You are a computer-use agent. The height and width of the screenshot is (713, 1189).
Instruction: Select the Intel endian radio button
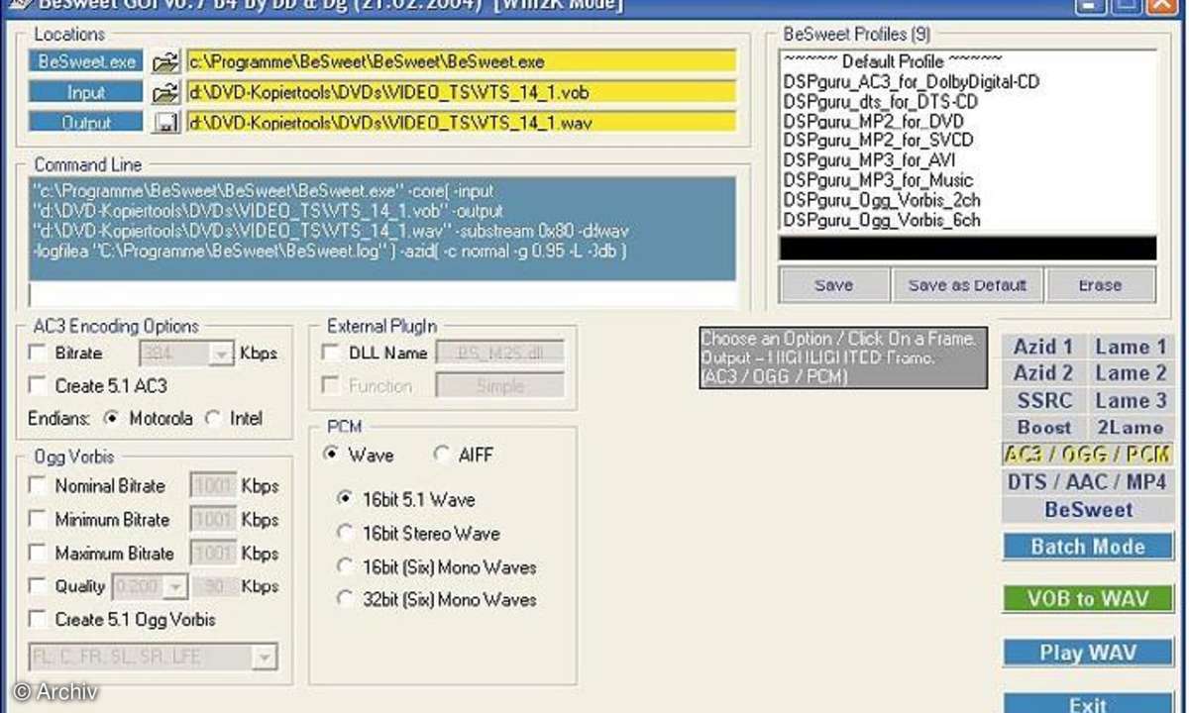click(x=212, y=418)
